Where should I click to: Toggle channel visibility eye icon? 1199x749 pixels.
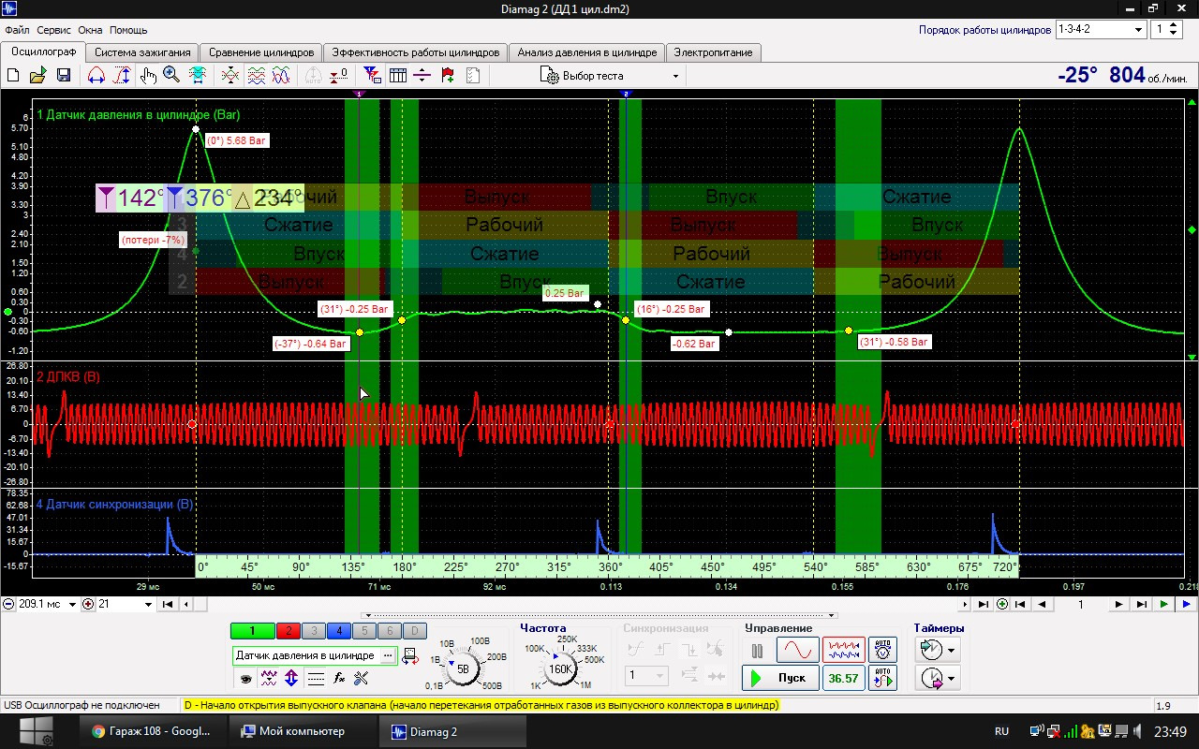pyautogui.click(x=246, y=678)
